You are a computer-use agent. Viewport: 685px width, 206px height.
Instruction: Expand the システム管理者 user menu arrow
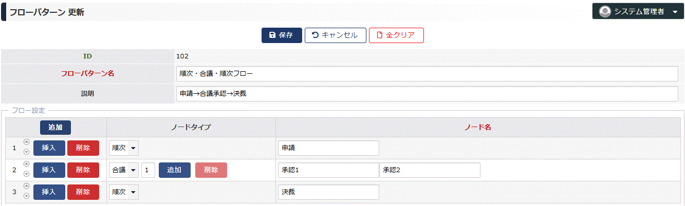point(675,12)
